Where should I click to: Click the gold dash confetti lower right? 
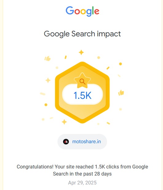click(108, 123)
